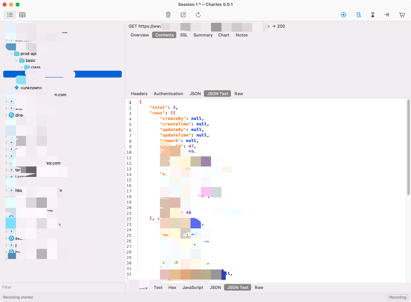Click the GET request URL header text
Screen dimensions: 411x302
pos(207,26)
